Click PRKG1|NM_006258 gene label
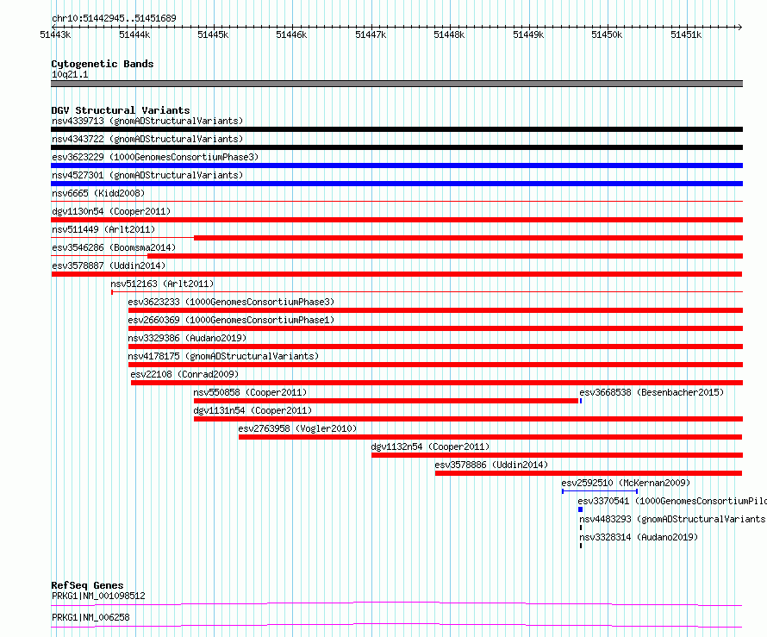The image size is (767, 637). (x=90, y=617)
